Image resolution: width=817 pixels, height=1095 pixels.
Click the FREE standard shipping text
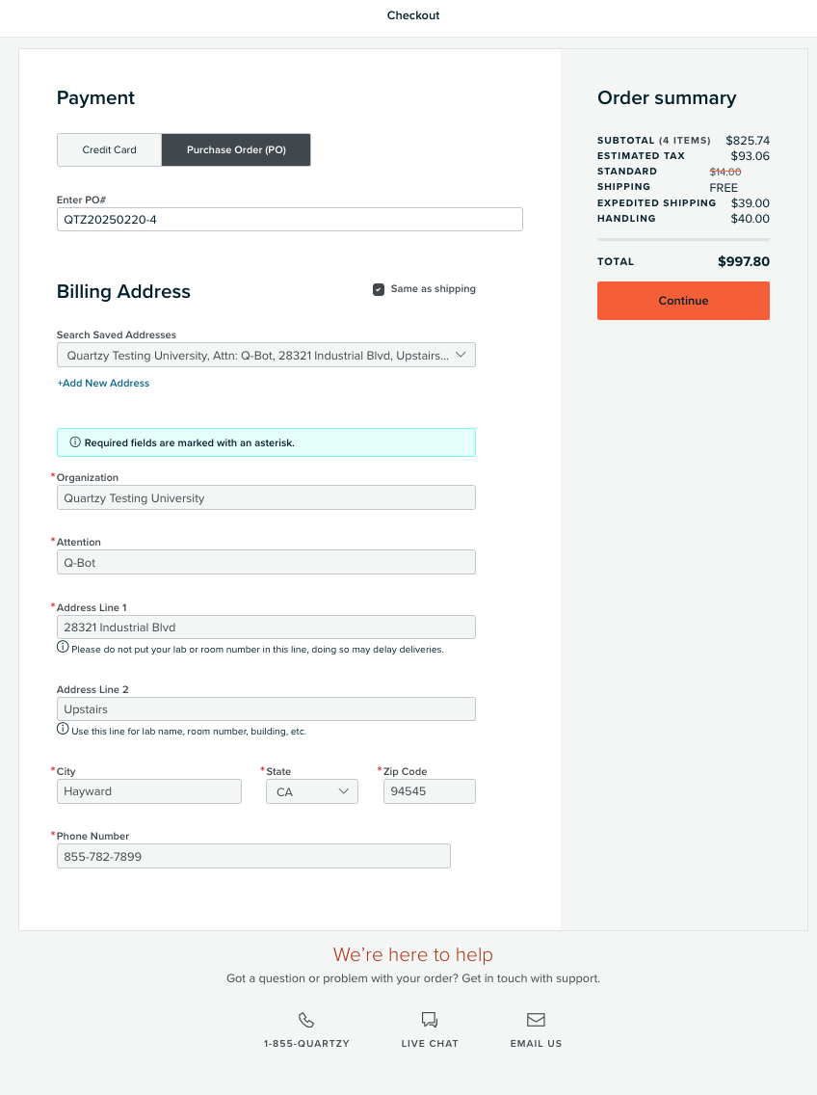[724, 188]
